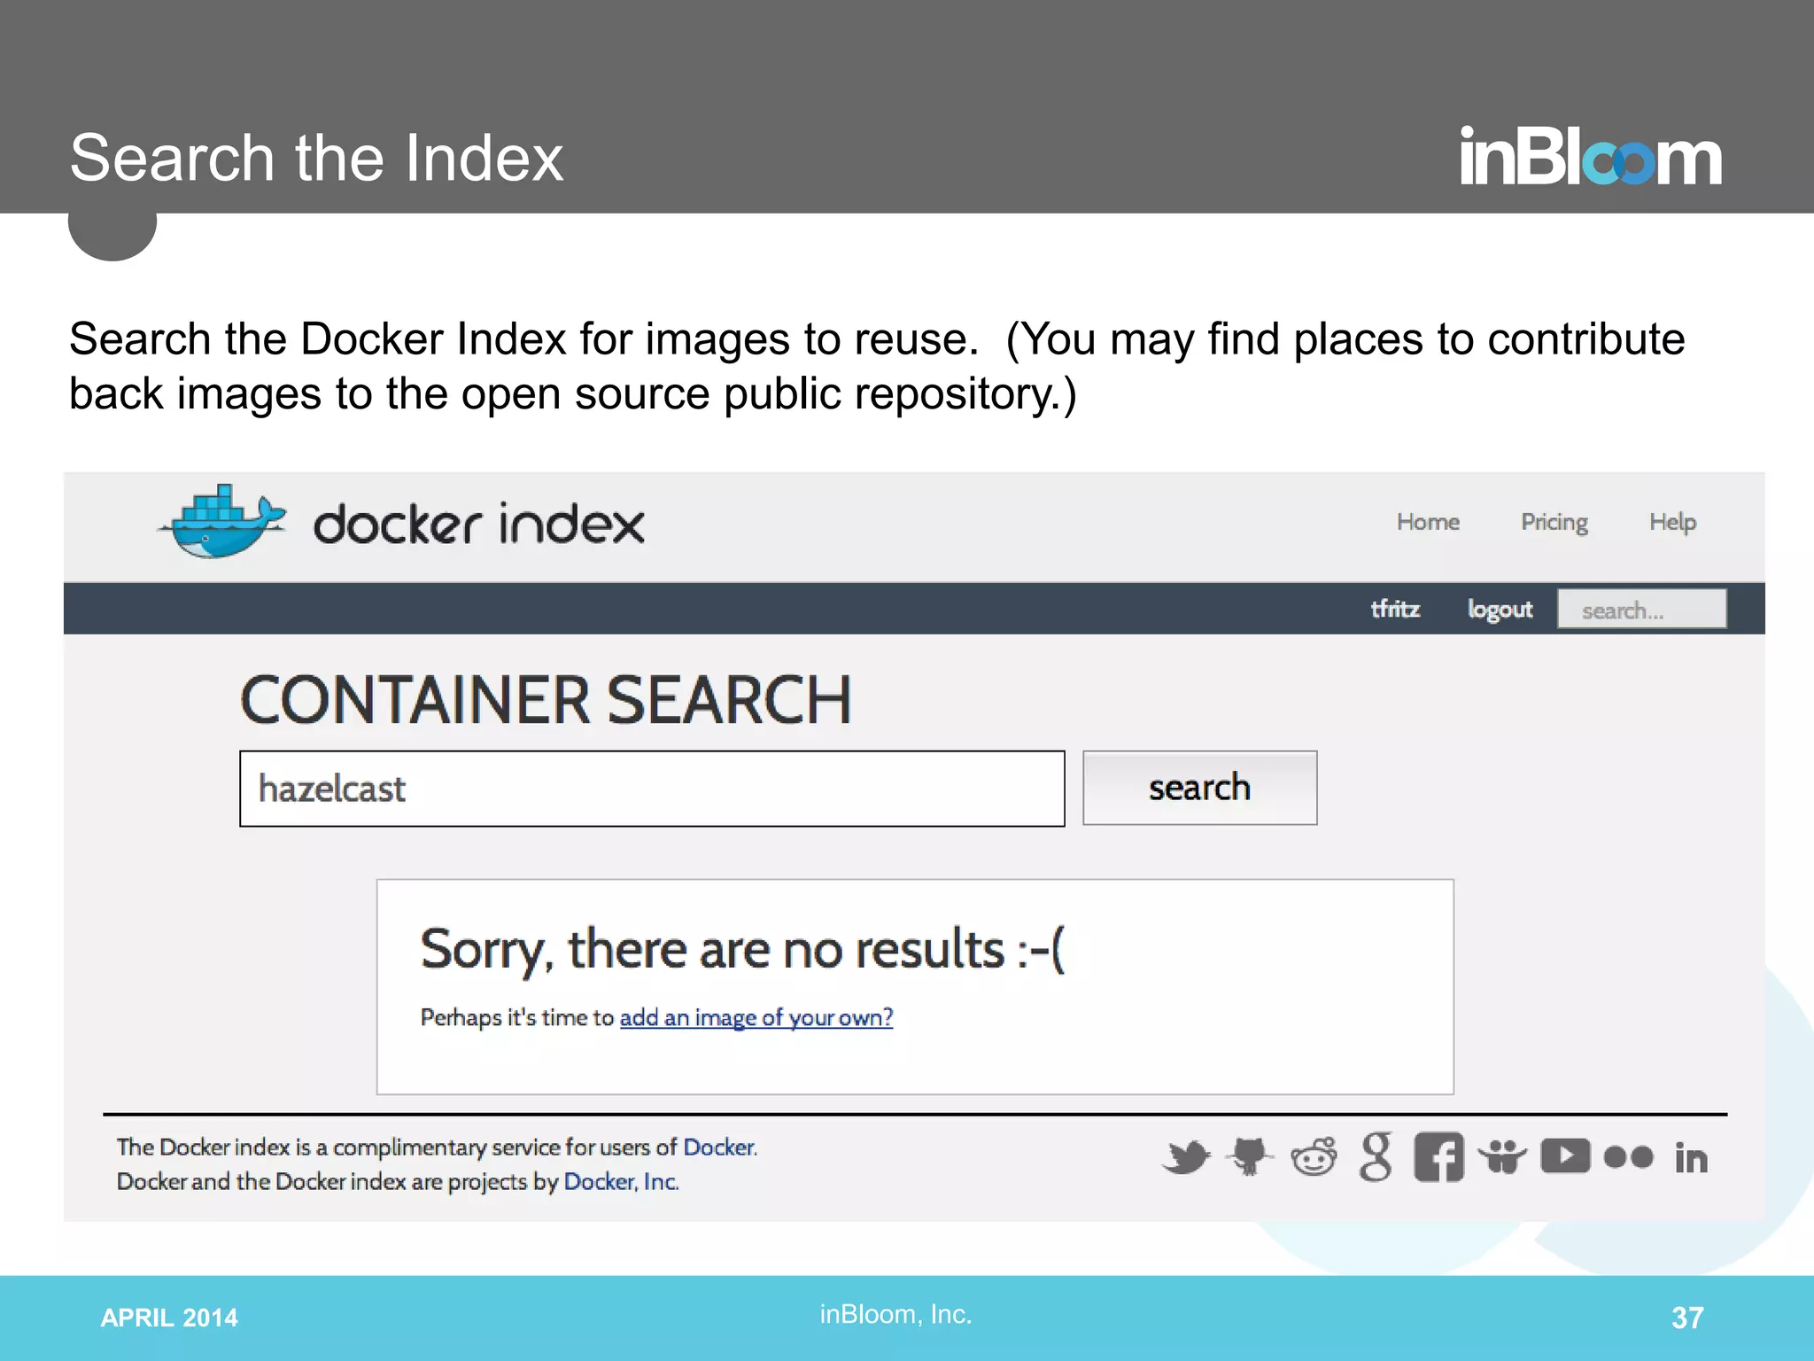Click the slide number 37

(x=1687, y=1318)
